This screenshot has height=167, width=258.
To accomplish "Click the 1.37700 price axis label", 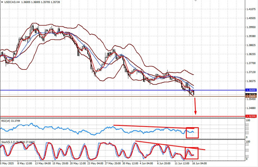I will [x=251, y=63].
